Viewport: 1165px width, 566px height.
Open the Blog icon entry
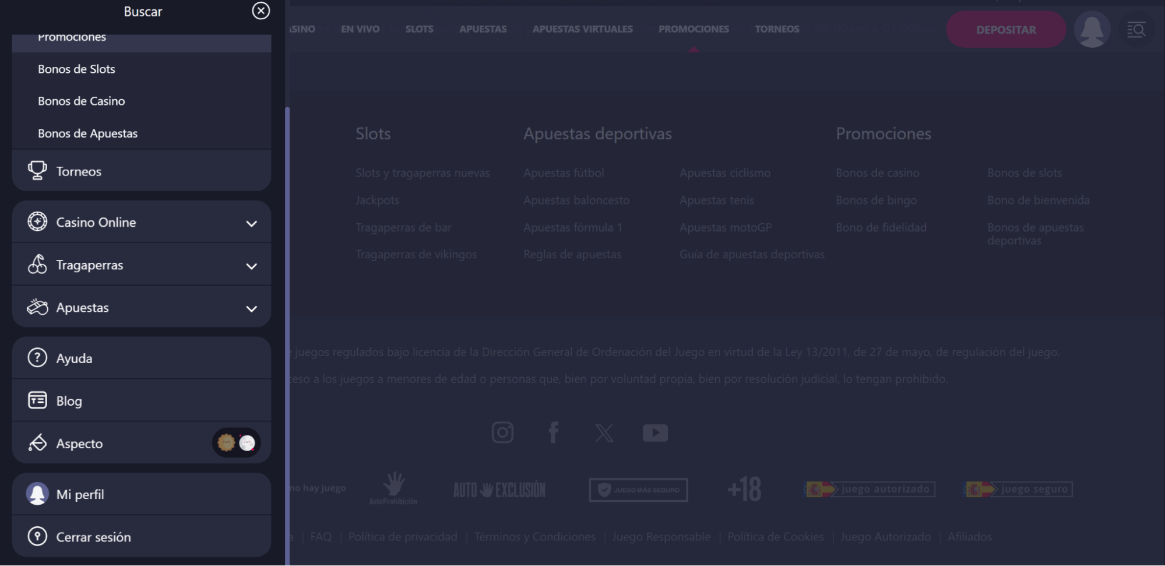coord(37,400)
